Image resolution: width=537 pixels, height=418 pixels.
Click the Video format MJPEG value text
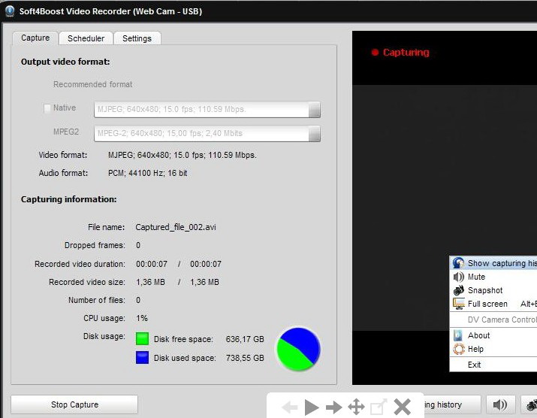[x=183, y=155]
